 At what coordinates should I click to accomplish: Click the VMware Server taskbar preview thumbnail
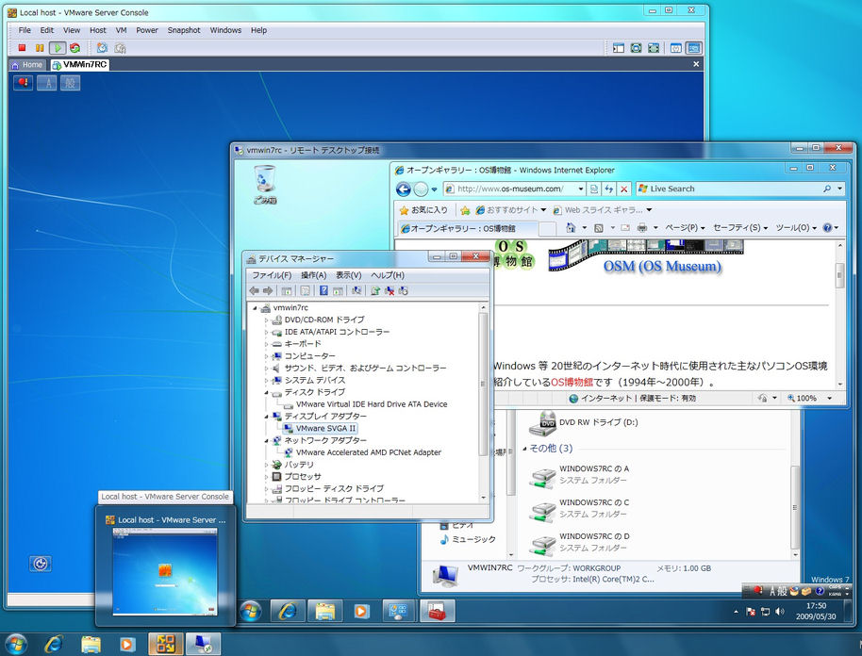pyautogui.click(x=165, y=571)
